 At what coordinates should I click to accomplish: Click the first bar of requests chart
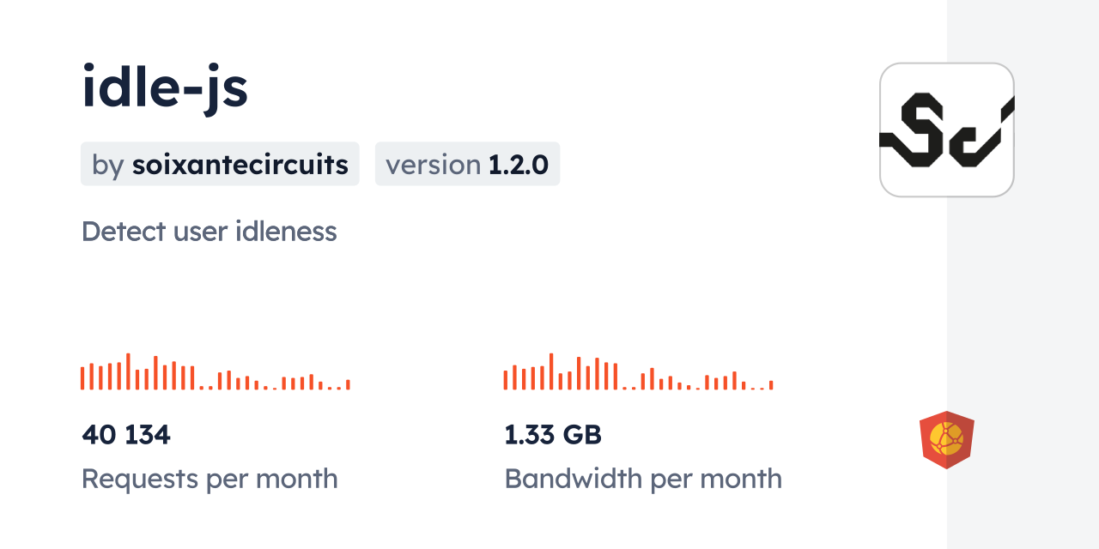click(82, 378)
